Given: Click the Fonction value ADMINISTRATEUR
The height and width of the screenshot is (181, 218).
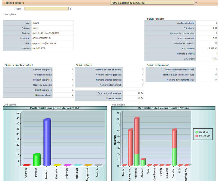Looking at the screenshot, I should [x=42, y=38].
